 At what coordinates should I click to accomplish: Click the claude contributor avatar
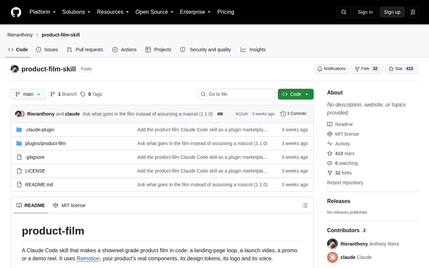(x=332, y=257)
